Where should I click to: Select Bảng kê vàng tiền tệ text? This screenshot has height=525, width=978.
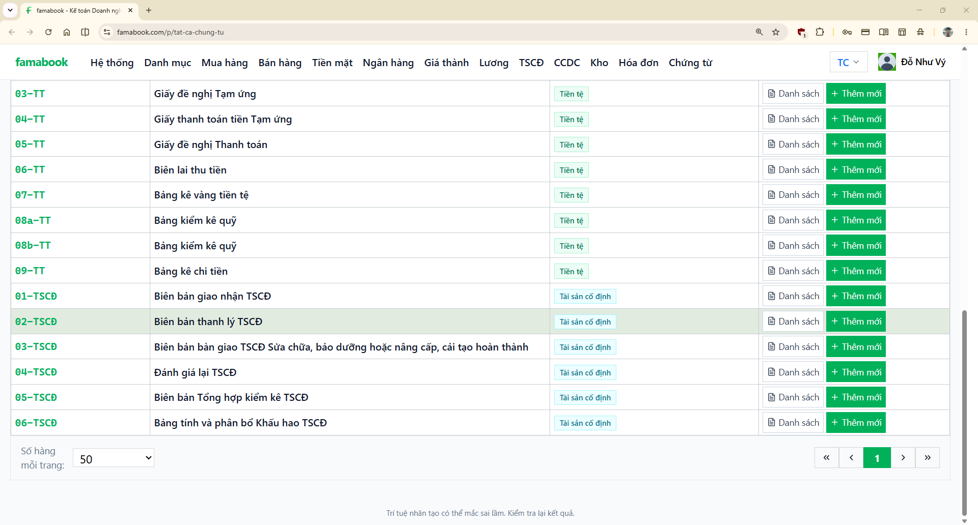[201, 195]
